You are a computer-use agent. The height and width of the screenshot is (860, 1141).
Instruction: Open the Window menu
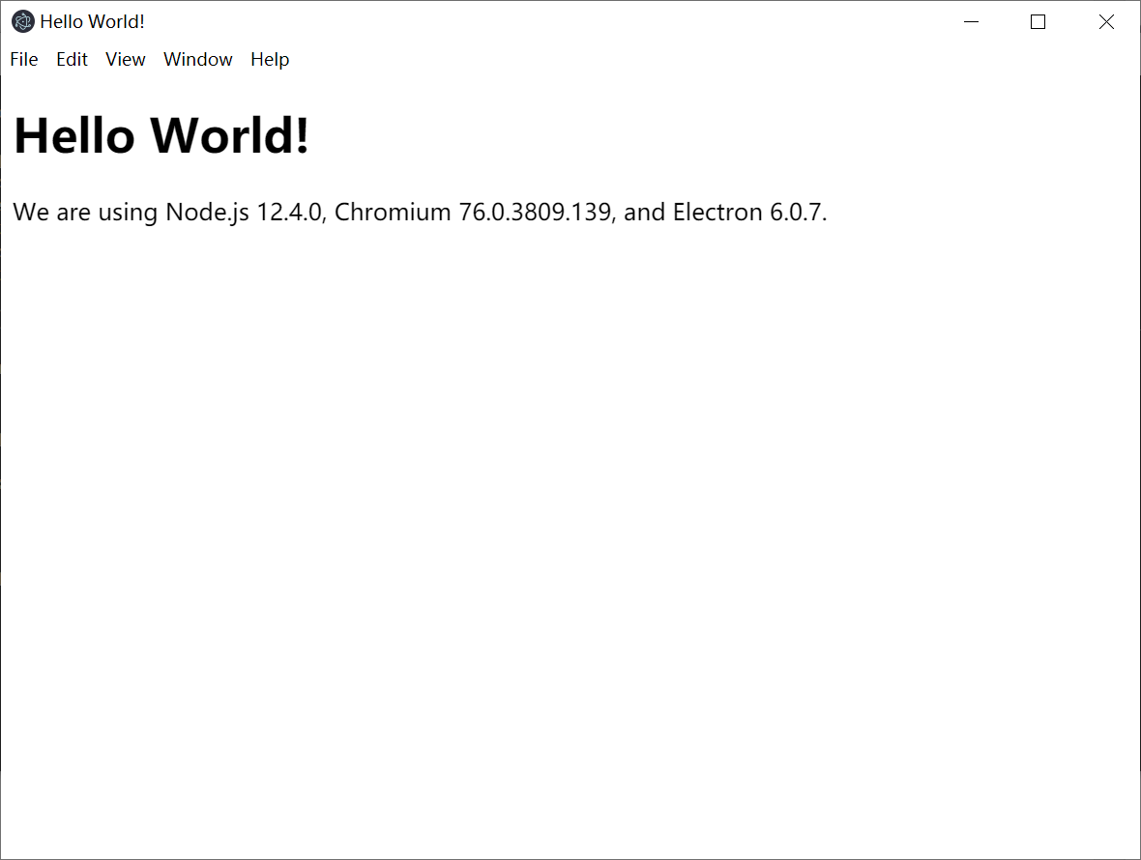198,60
